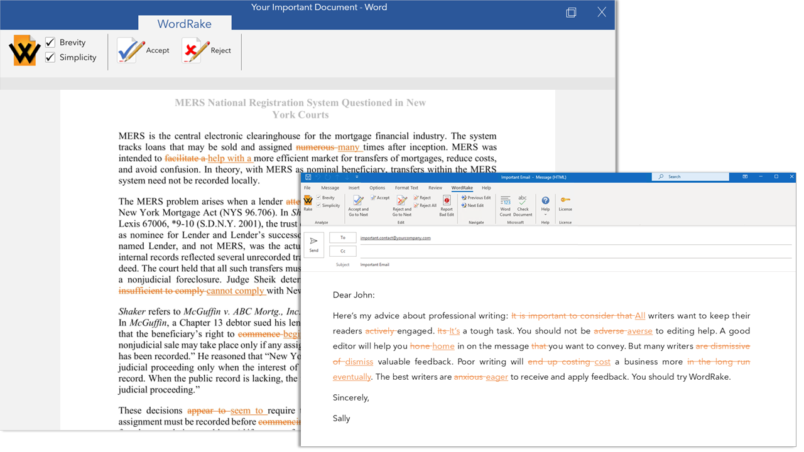Click the Send button in the email

(314, 245)
